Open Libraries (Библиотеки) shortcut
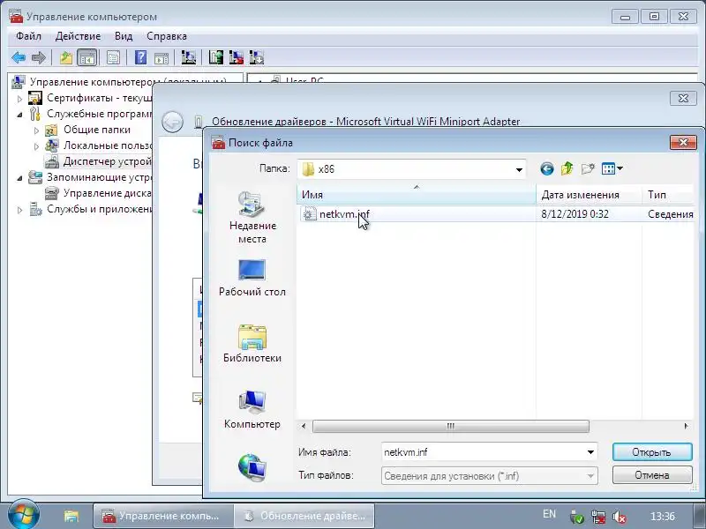 252,344
